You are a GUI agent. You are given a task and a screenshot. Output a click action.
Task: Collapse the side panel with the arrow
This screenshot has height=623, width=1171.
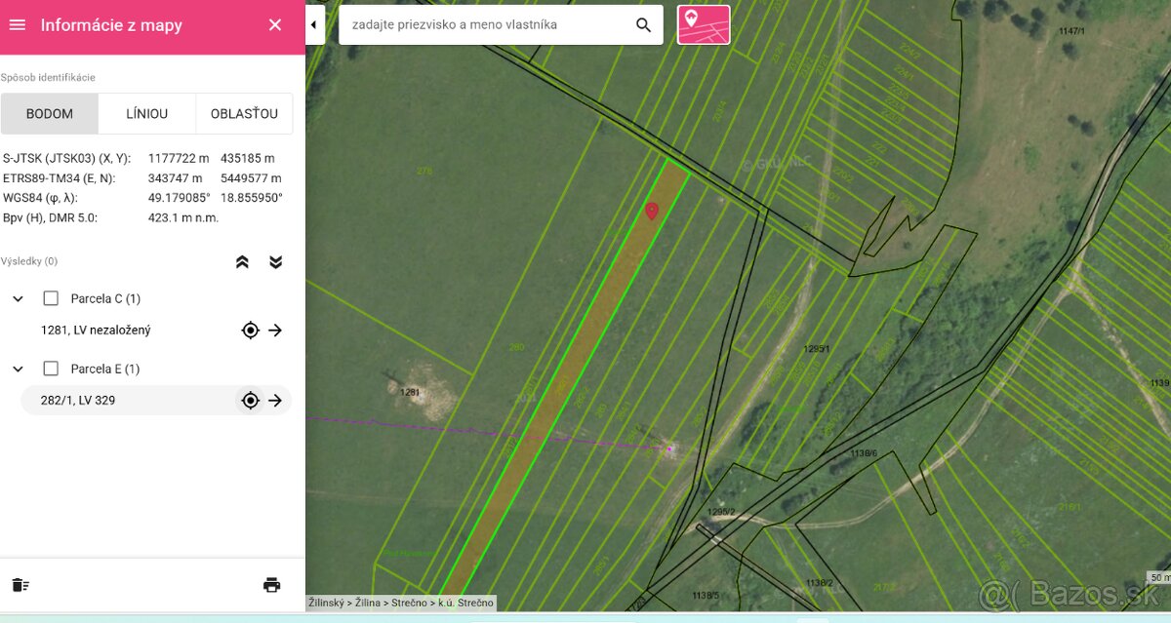315,25
